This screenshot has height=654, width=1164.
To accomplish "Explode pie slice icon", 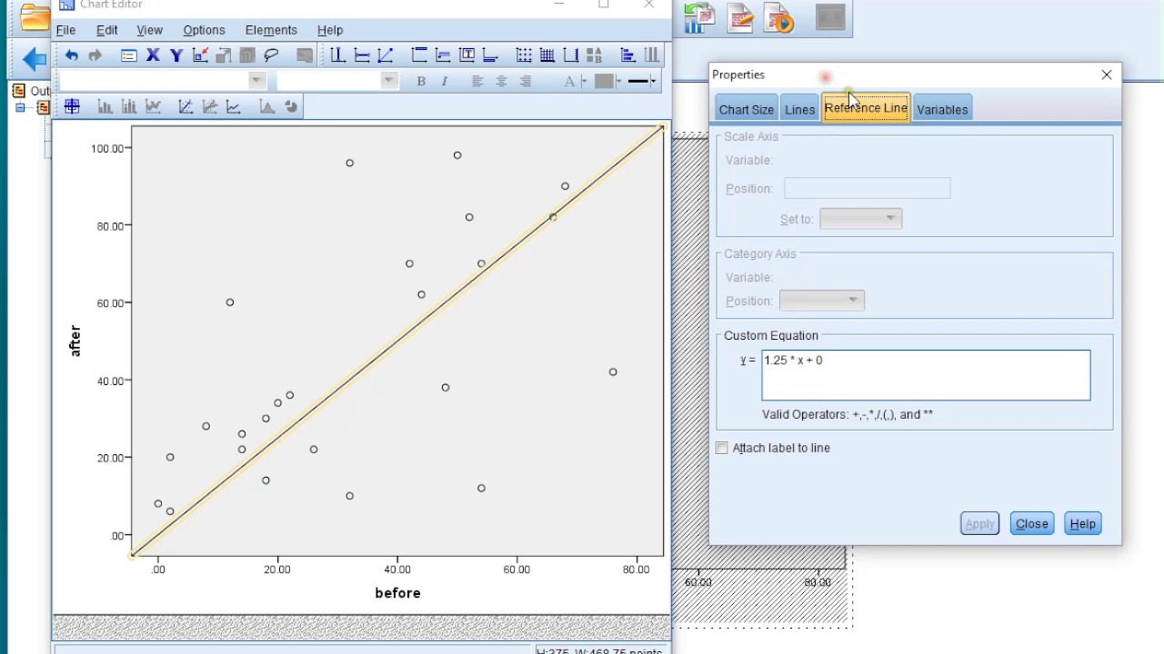I will pos(291,106).
